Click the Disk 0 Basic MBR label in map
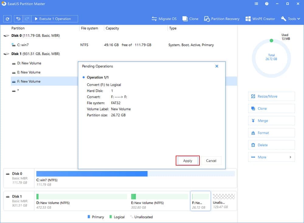Image resolution: width=304 pixels, height=223 pixels. coord(19,178)
